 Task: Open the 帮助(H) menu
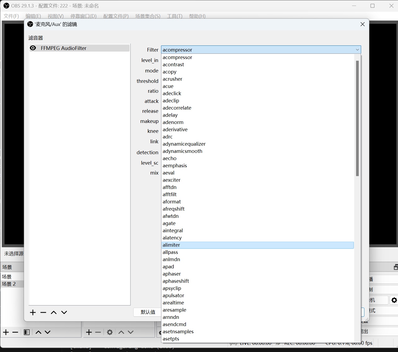click(x=197, y=16)
